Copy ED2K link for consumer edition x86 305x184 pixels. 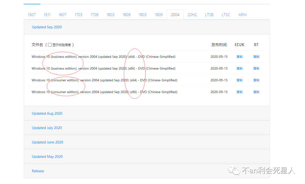239,92
